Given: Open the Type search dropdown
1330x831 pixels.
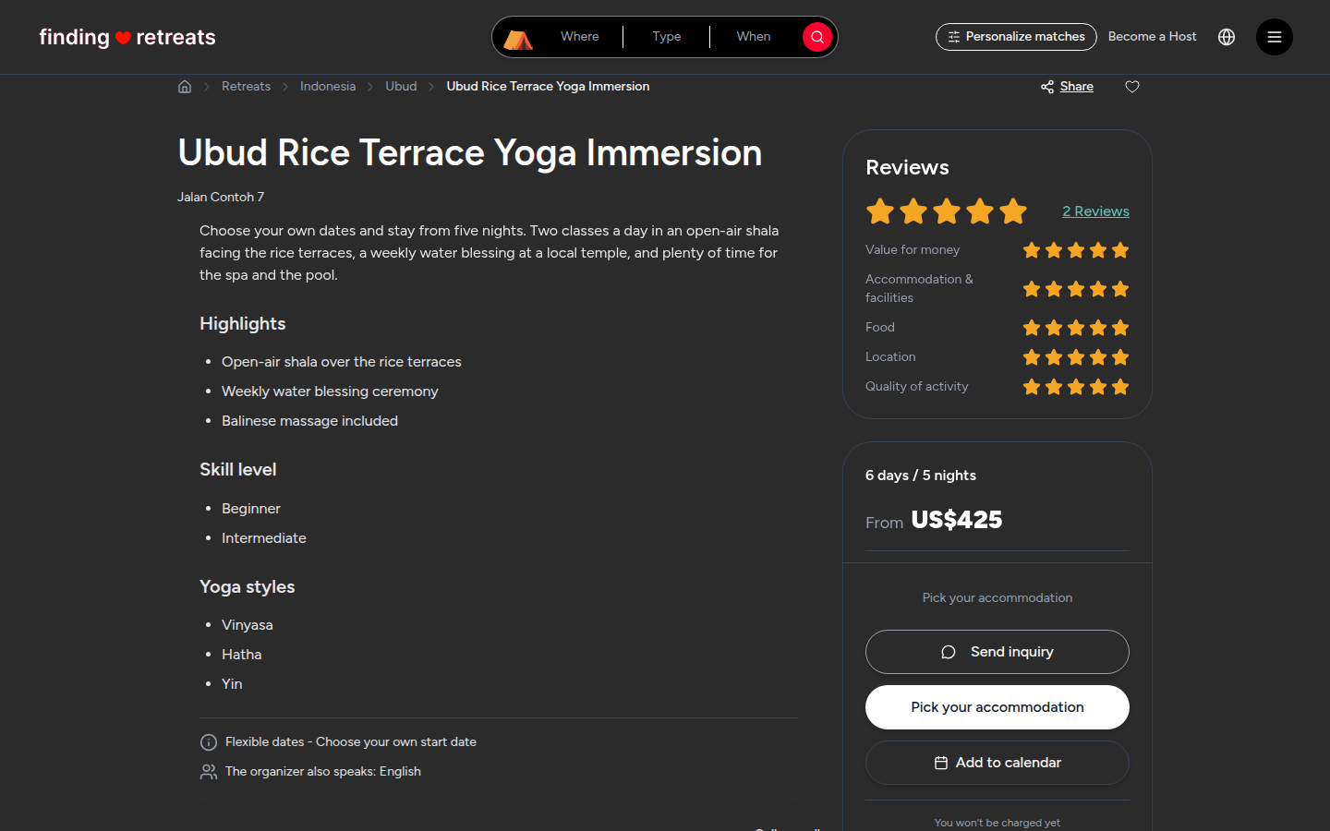Looking at the screenshot, I should coord(667,37).
